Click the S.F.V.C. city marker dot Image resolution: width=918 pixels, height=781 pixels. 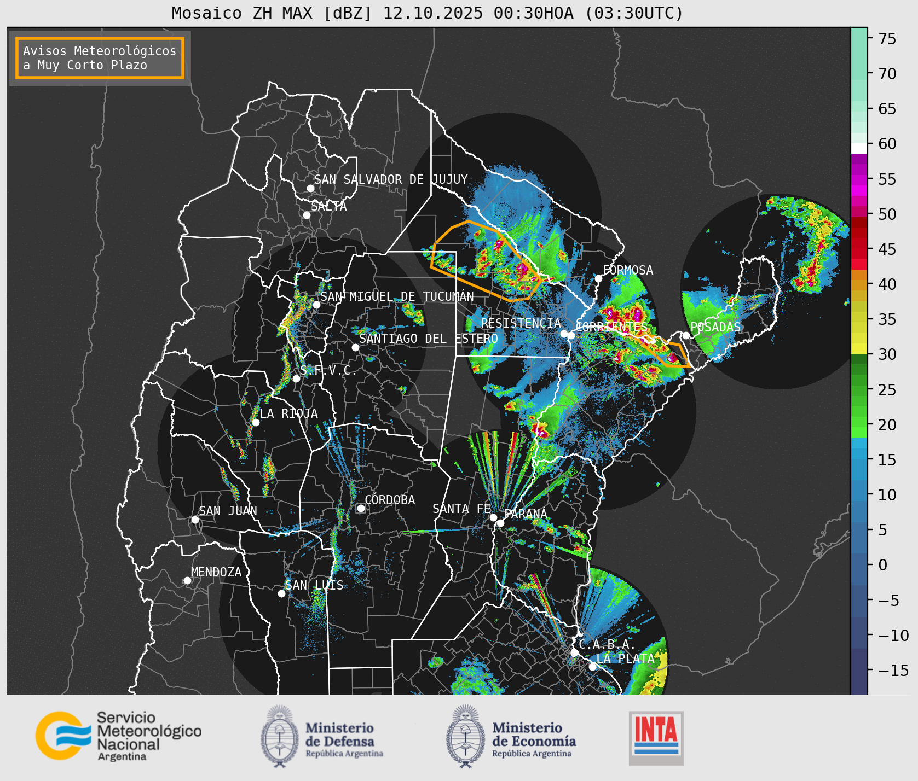(296, 378)
